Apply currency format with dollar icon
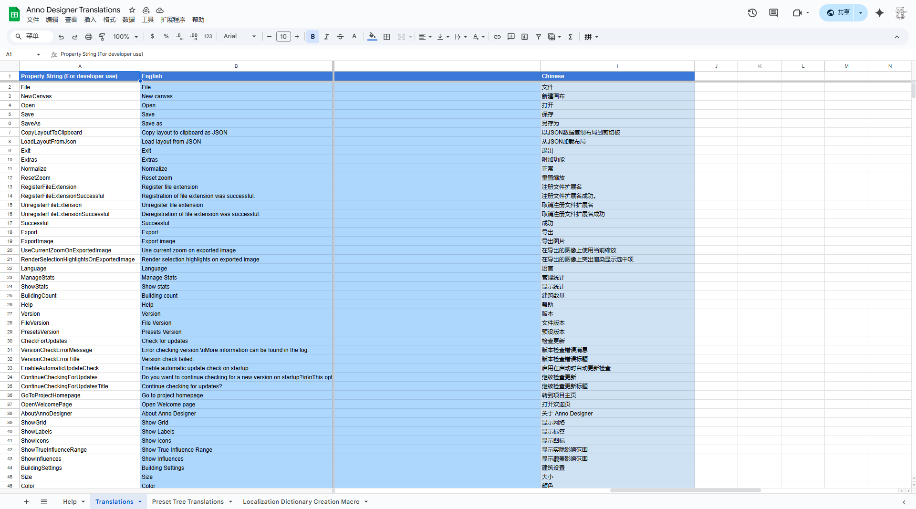Image resolution: width=916 pixels, height=509 pixels. click(x=153, y=37)
